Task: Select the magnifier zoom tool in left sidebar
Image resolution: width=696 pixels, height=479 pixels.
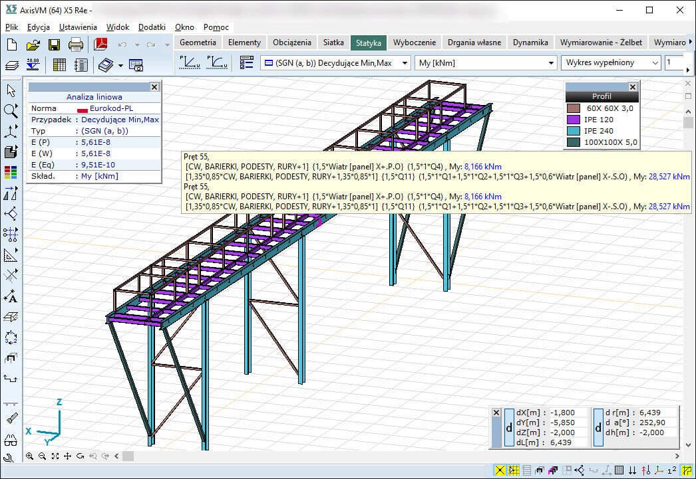Action: [x=11, y=110]
